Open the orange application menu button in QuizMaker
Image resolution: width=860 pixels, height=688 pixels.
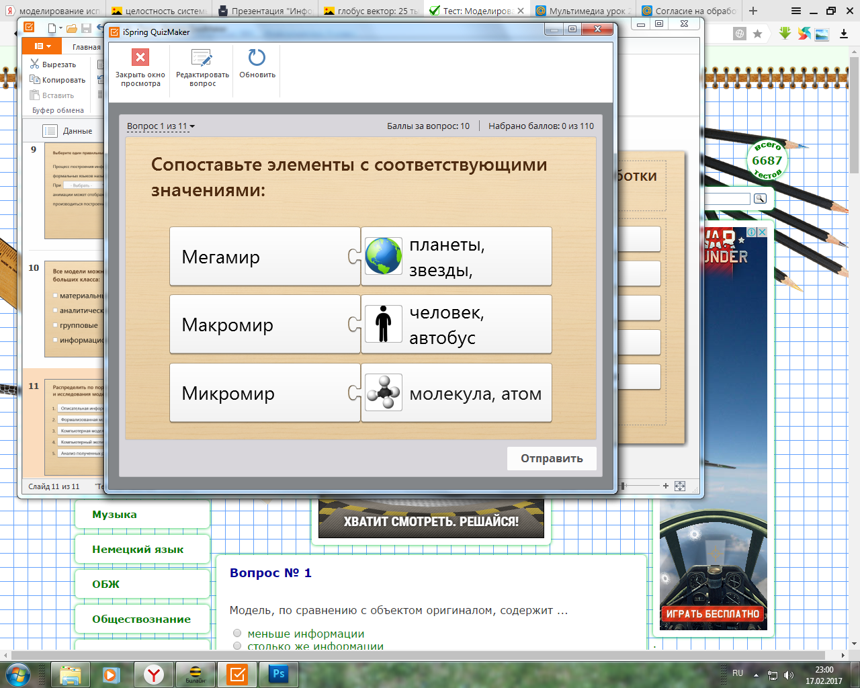point(42,46)
